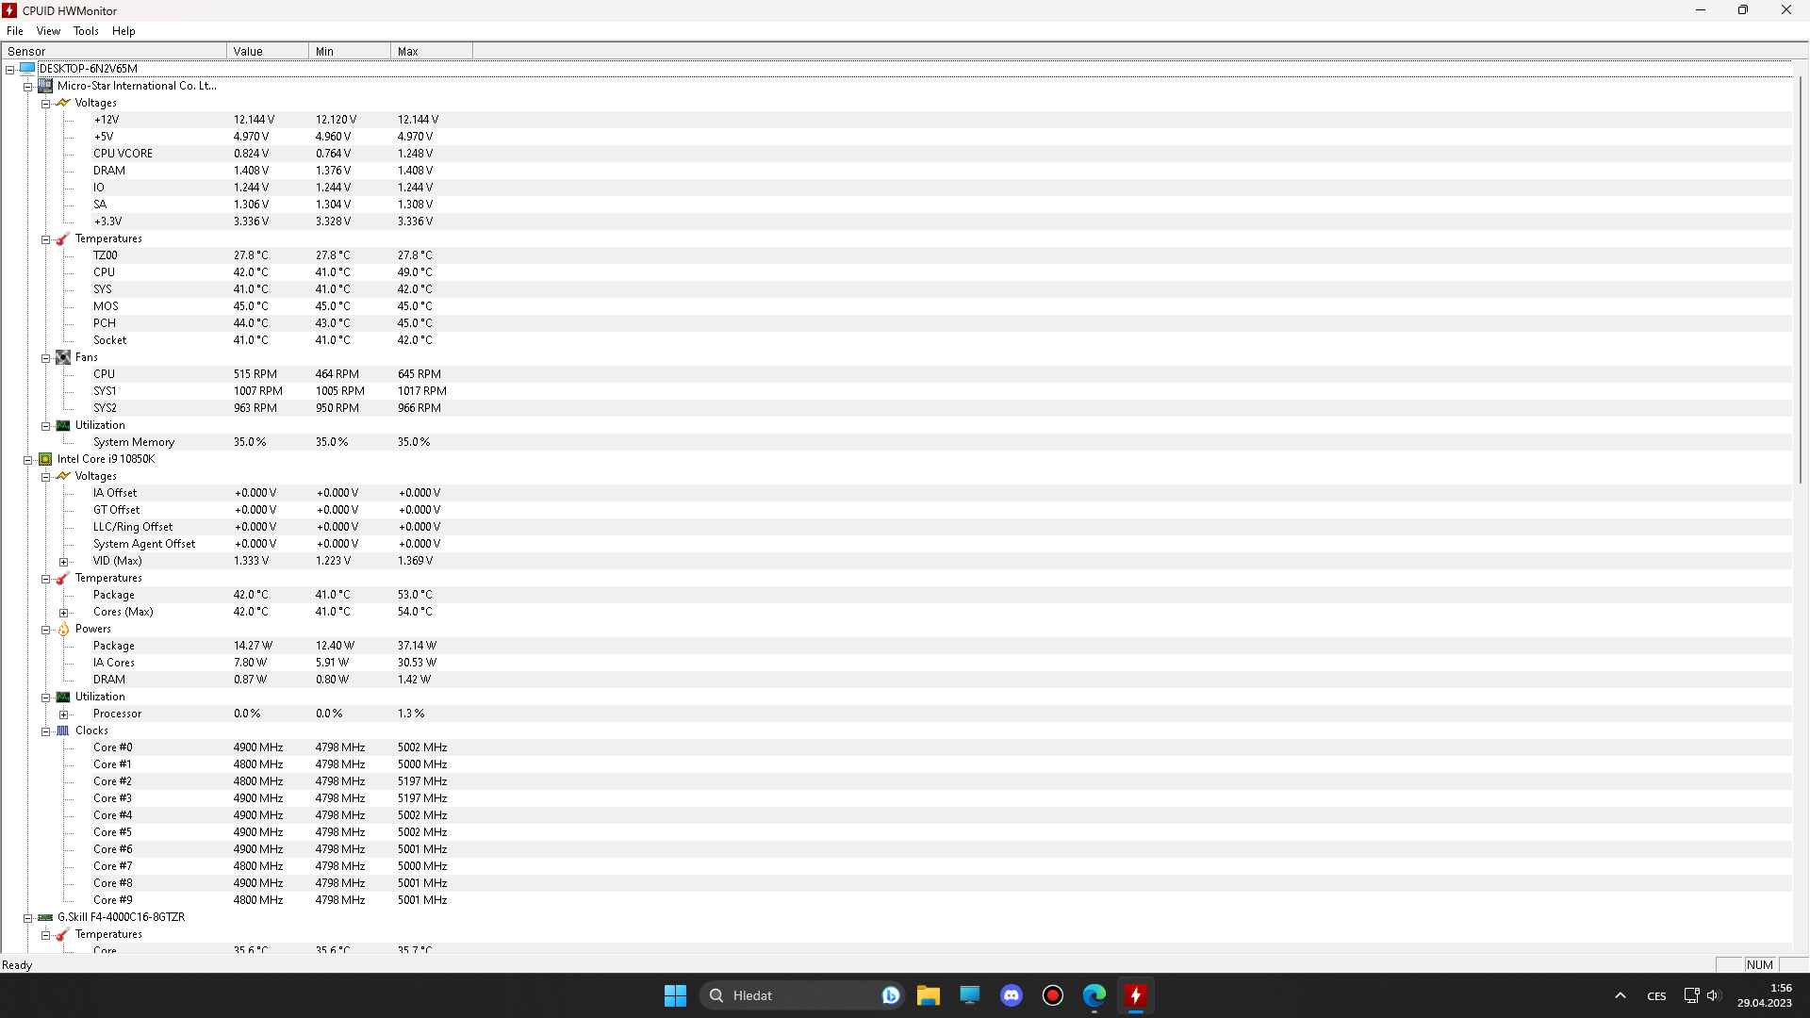Open Microsoft Edge from the taskbar
The height and width of the screenshot is (1018, 1810).
coord(1094,995)
